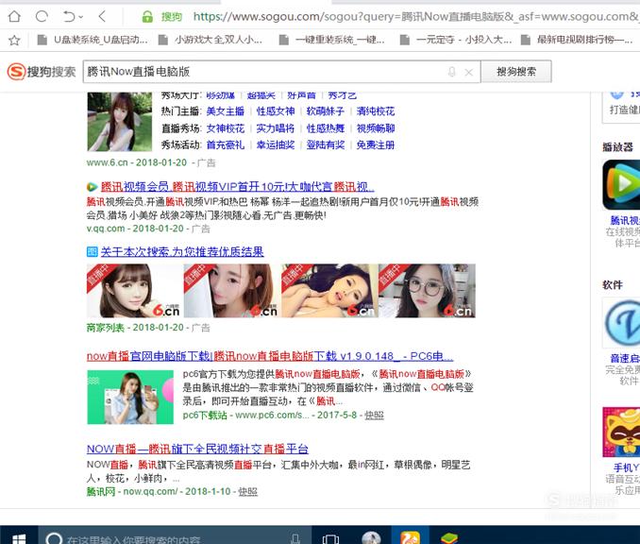Click the Tencent Video player icon in sidebar
640x544 pixels.
pos(621,184)
